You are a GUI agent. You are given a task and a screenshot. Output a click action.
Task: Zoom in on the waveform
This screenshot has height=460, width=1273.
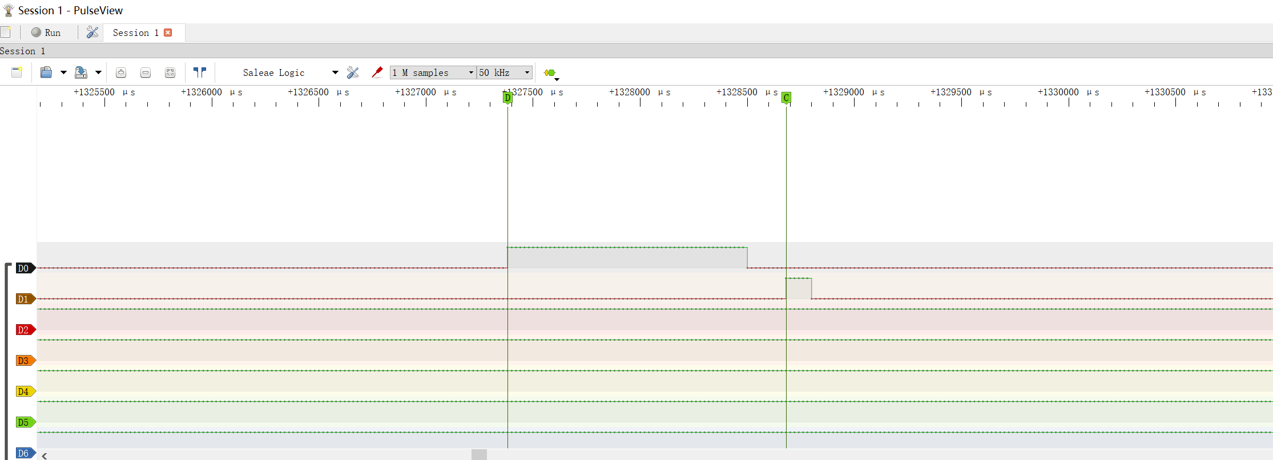pyautogui.click(x=121, y=72)
